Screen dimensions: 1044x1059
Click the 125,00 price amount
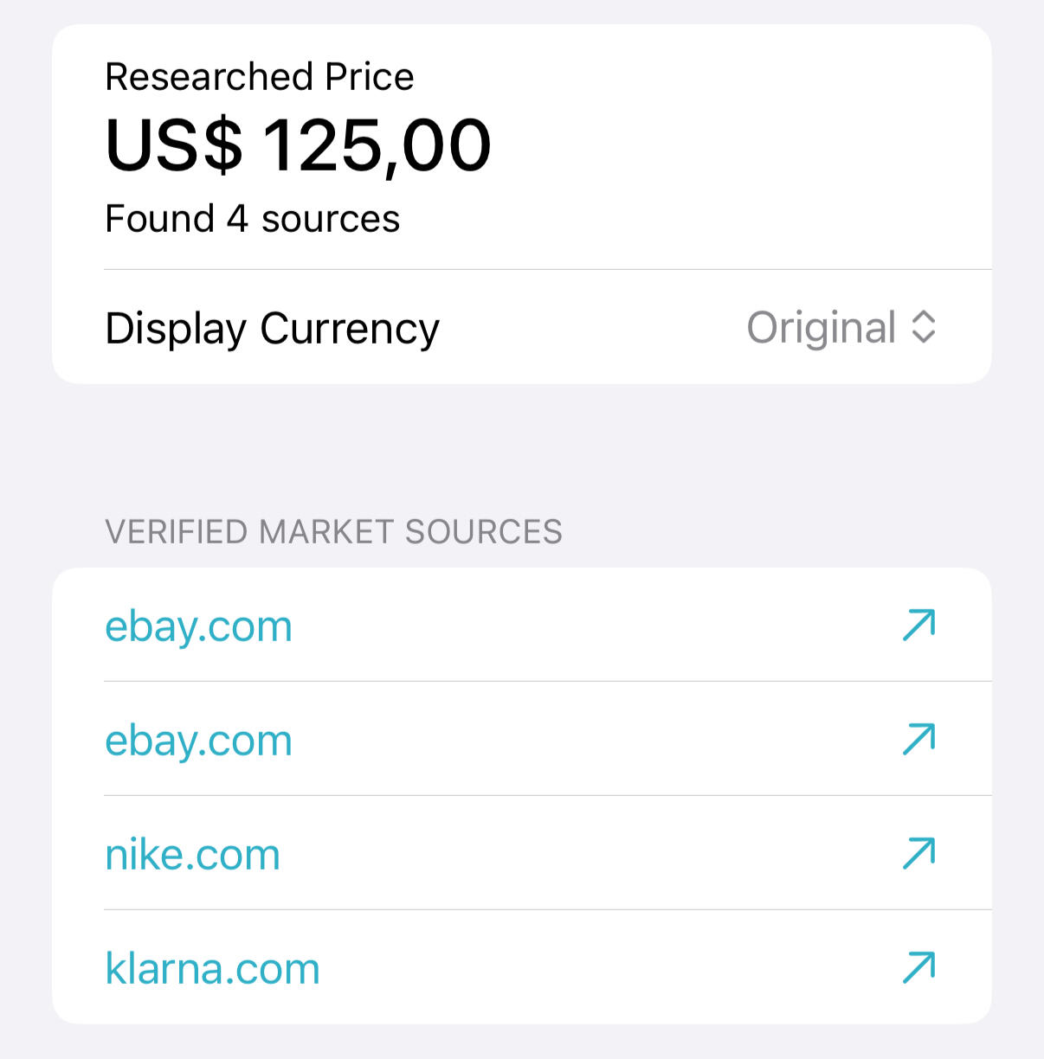pos(377,144)
